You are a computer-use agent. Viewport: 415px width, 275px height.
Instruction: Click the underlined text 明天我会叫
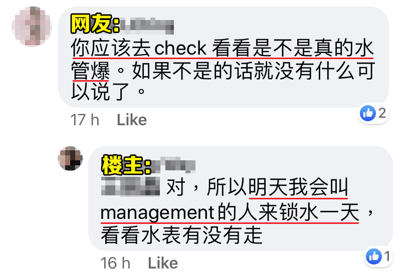point(298,187)
